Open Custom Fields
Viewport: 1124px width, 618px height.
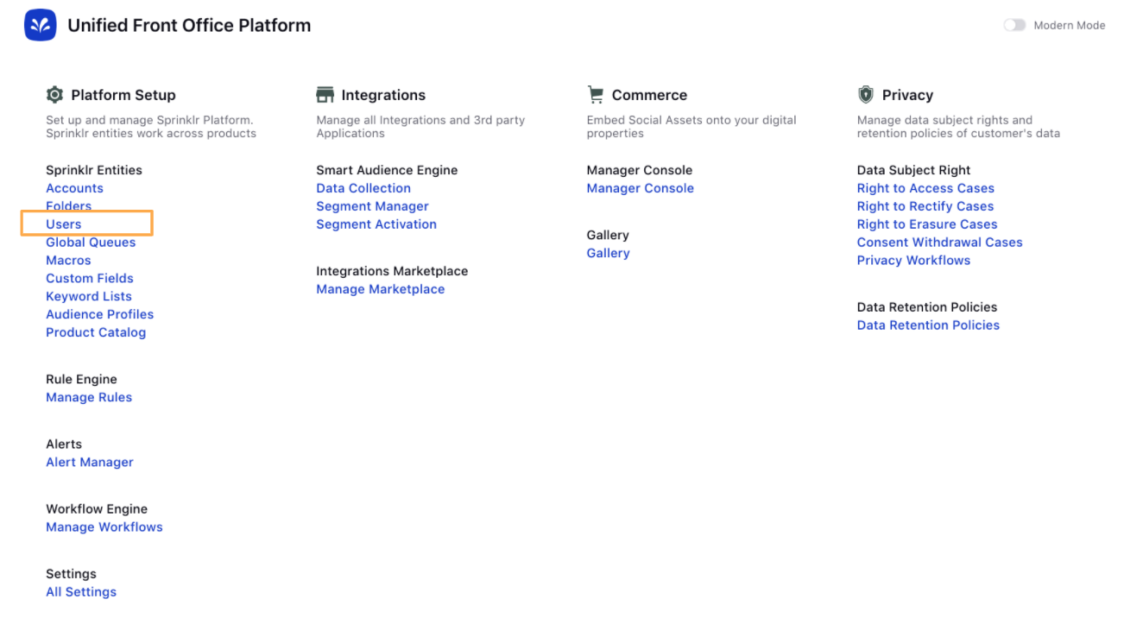click(90, 279)
